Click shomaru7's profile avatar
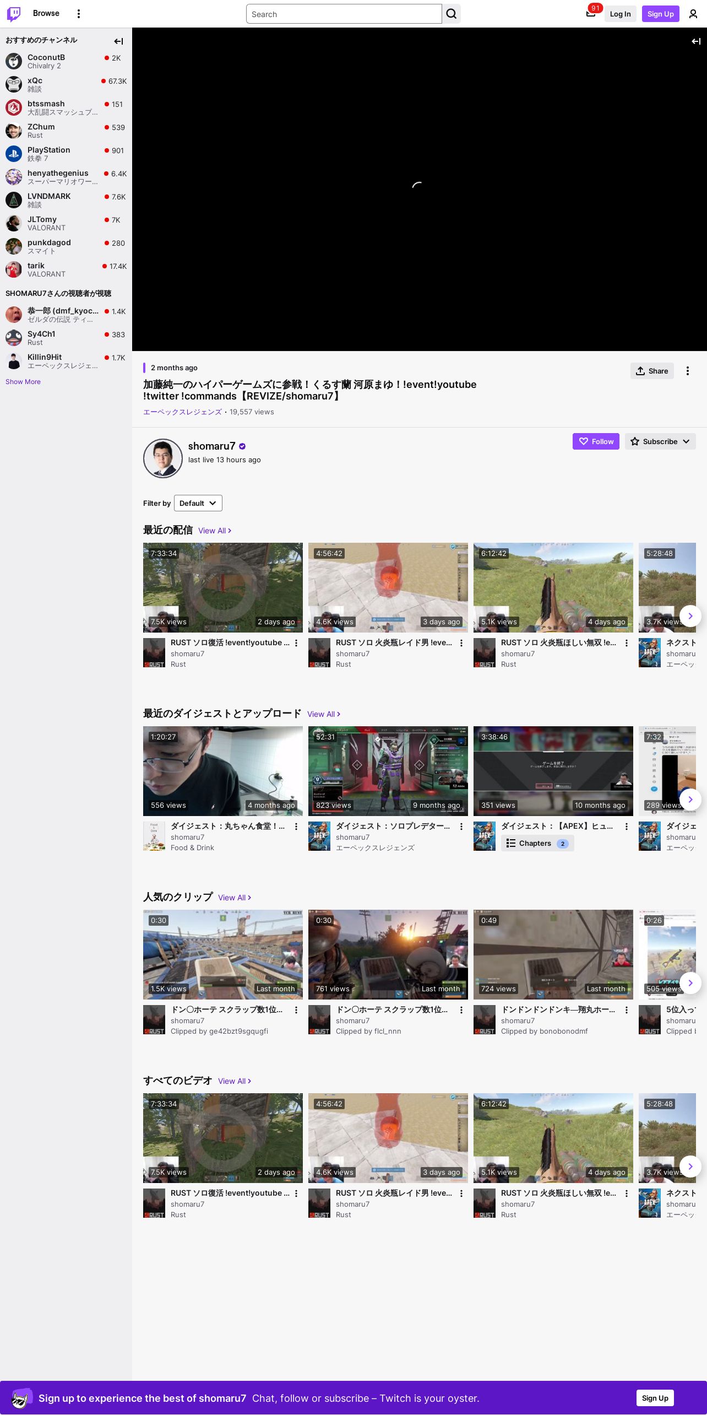This screenshot has width=707, height=1415. point(163,458)
